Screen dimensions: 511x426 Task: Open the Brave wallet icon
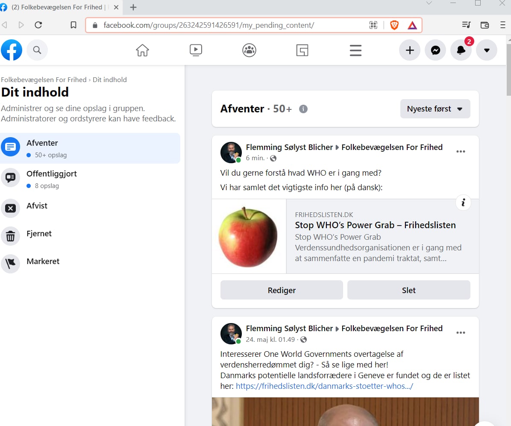[x=485, y=25]
